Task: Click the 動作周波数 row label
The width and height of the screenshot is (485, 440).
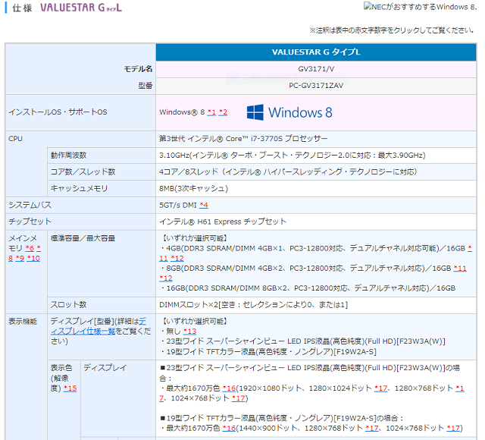Action: pos(69,155)
